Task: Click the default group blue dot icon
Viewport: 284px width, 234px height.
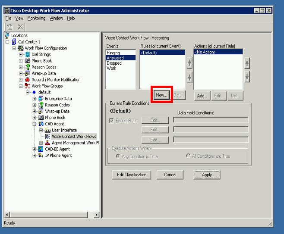Action: click(x=34, y=92)
